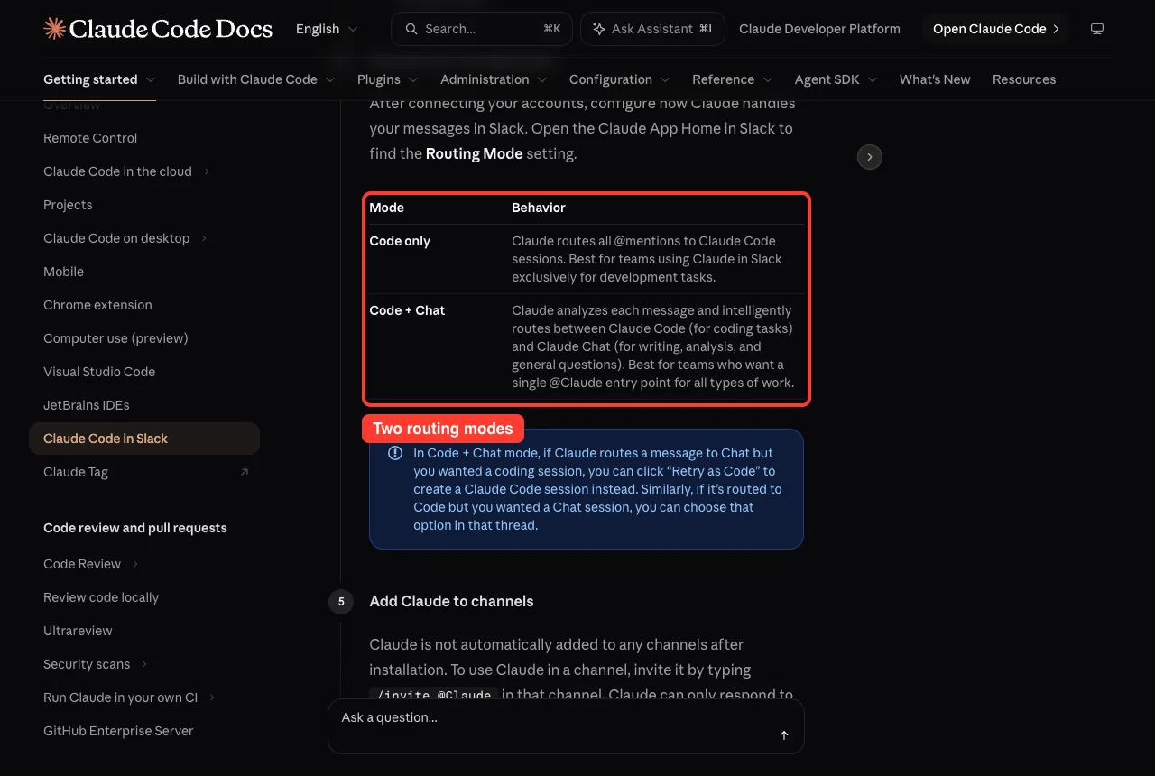Open the Build with Claude Code menu
This screenshot has width=1155, height=776.
point(256,79)
